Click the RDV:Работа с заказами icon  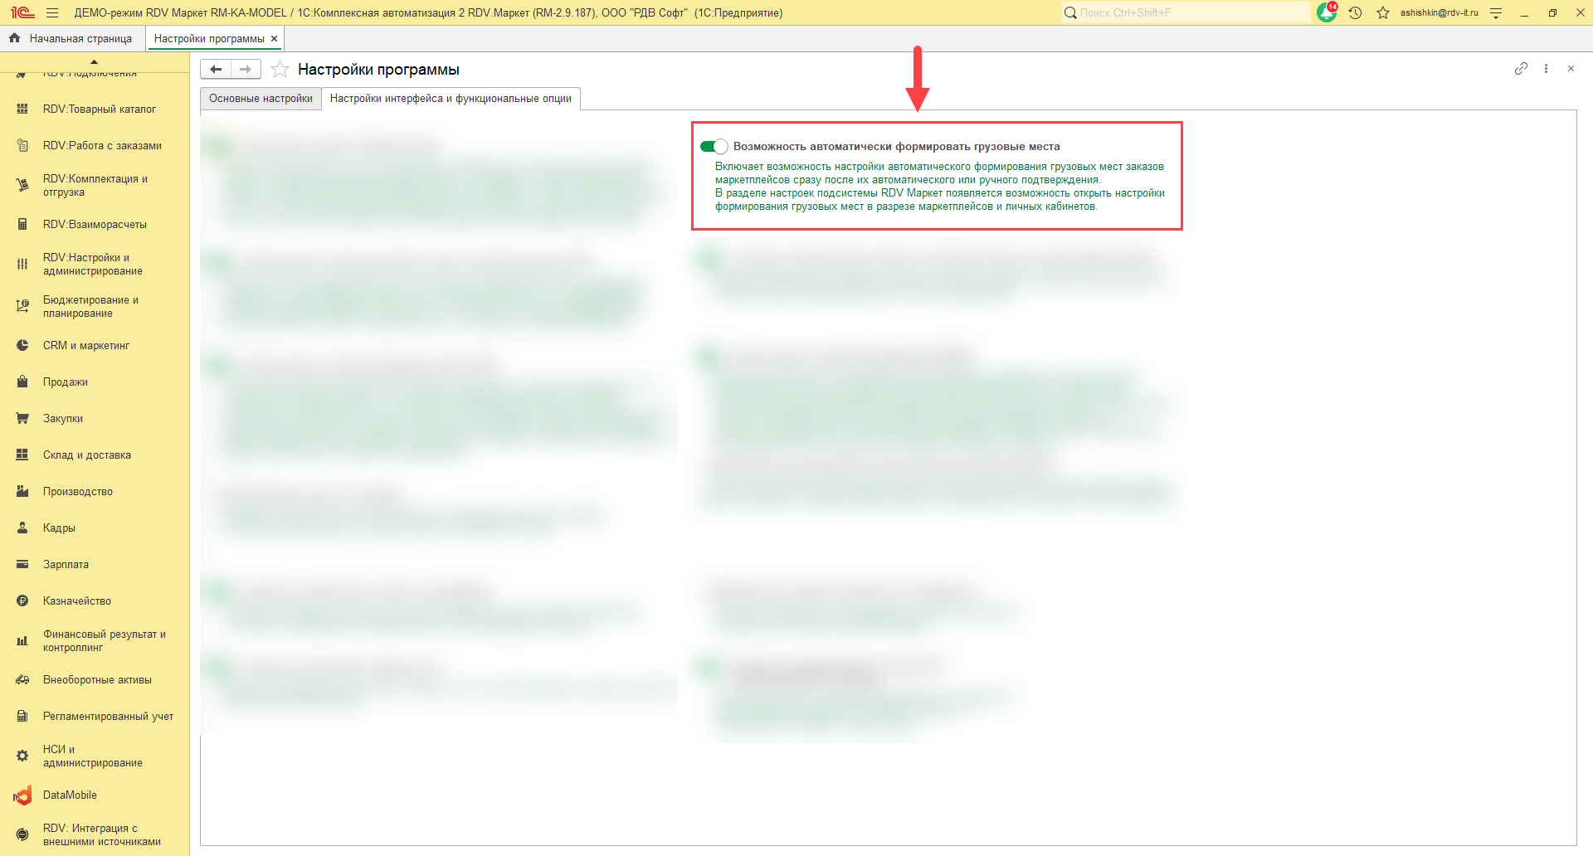coord(22,146)
